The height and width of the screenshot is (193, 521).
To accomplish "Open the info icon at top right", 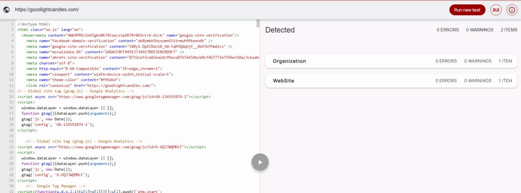I will 512,10.
